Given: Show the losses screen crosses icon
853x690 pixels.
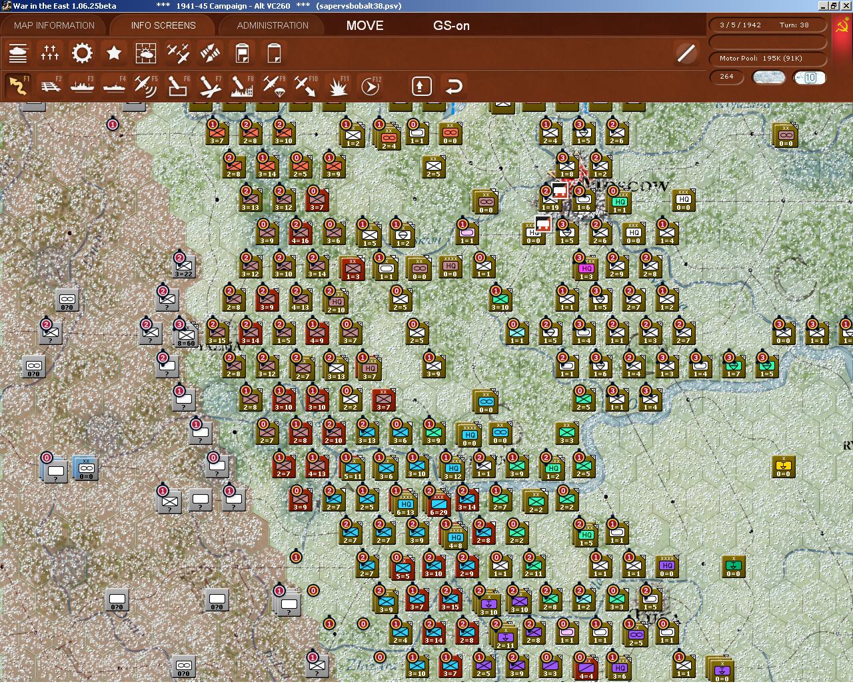Looking at the screenshot, I should (50, 53).
